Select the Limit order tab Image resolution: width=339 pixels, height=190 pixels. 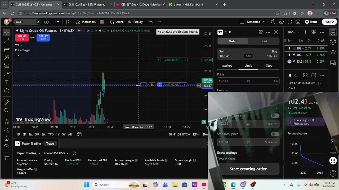pyautogui.click(x=248, y=66)
